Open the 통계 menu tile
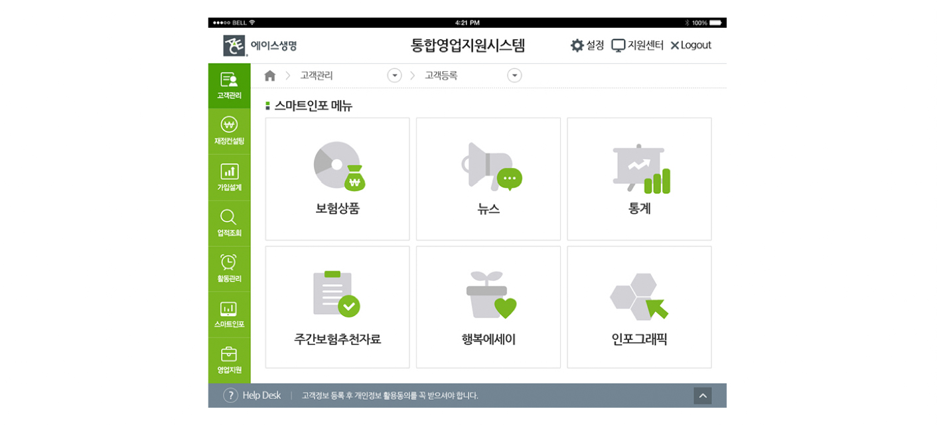 (x=639, y=179)
